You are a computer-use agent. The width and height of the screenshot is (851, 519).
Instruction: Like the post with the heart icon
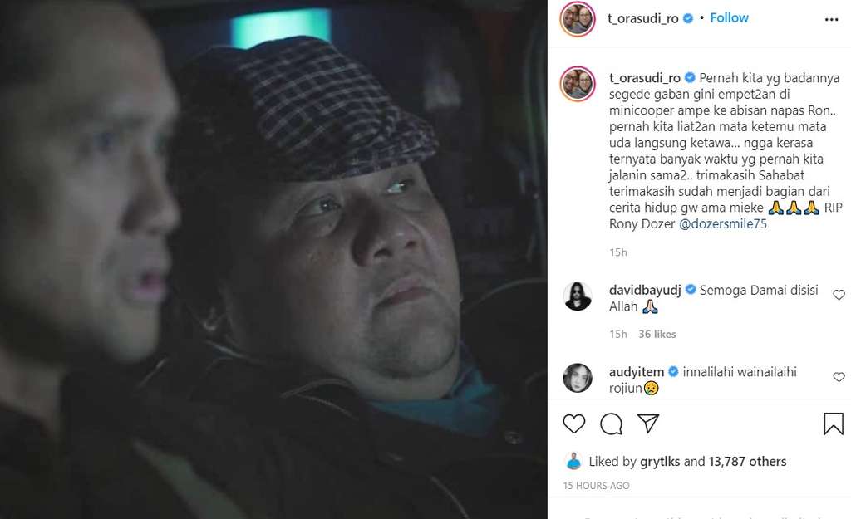pyautogui.click(x=573, y=424)
